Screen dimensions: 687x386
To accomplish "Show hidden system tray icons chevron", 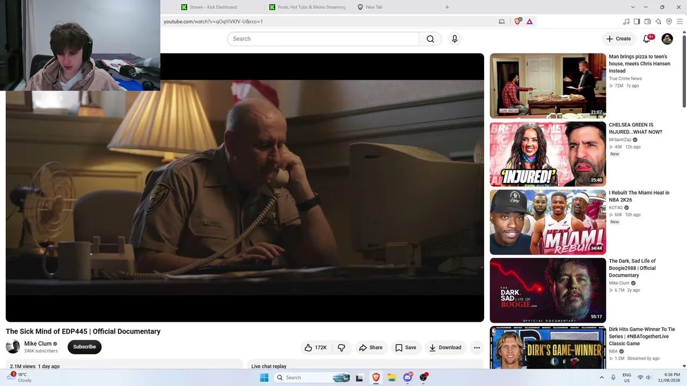I will 602,377.
